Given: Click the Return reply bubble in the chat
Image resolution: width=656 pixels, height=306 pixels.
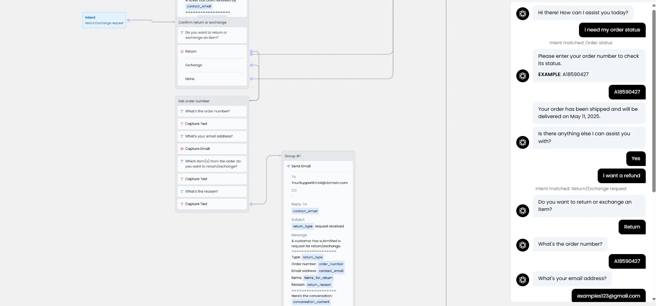Looking at the screenshot, I should point(632,227).
